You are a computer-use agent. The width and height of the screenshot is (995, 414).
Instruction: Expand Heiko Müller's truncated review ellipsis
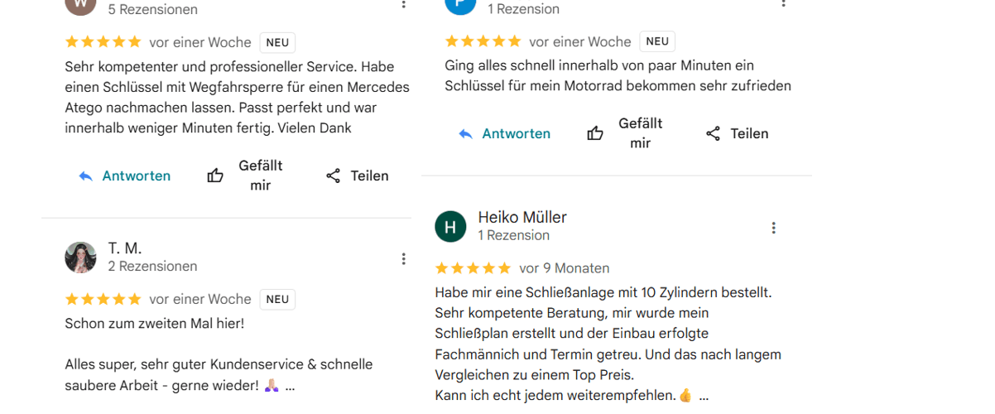(704, 396)
